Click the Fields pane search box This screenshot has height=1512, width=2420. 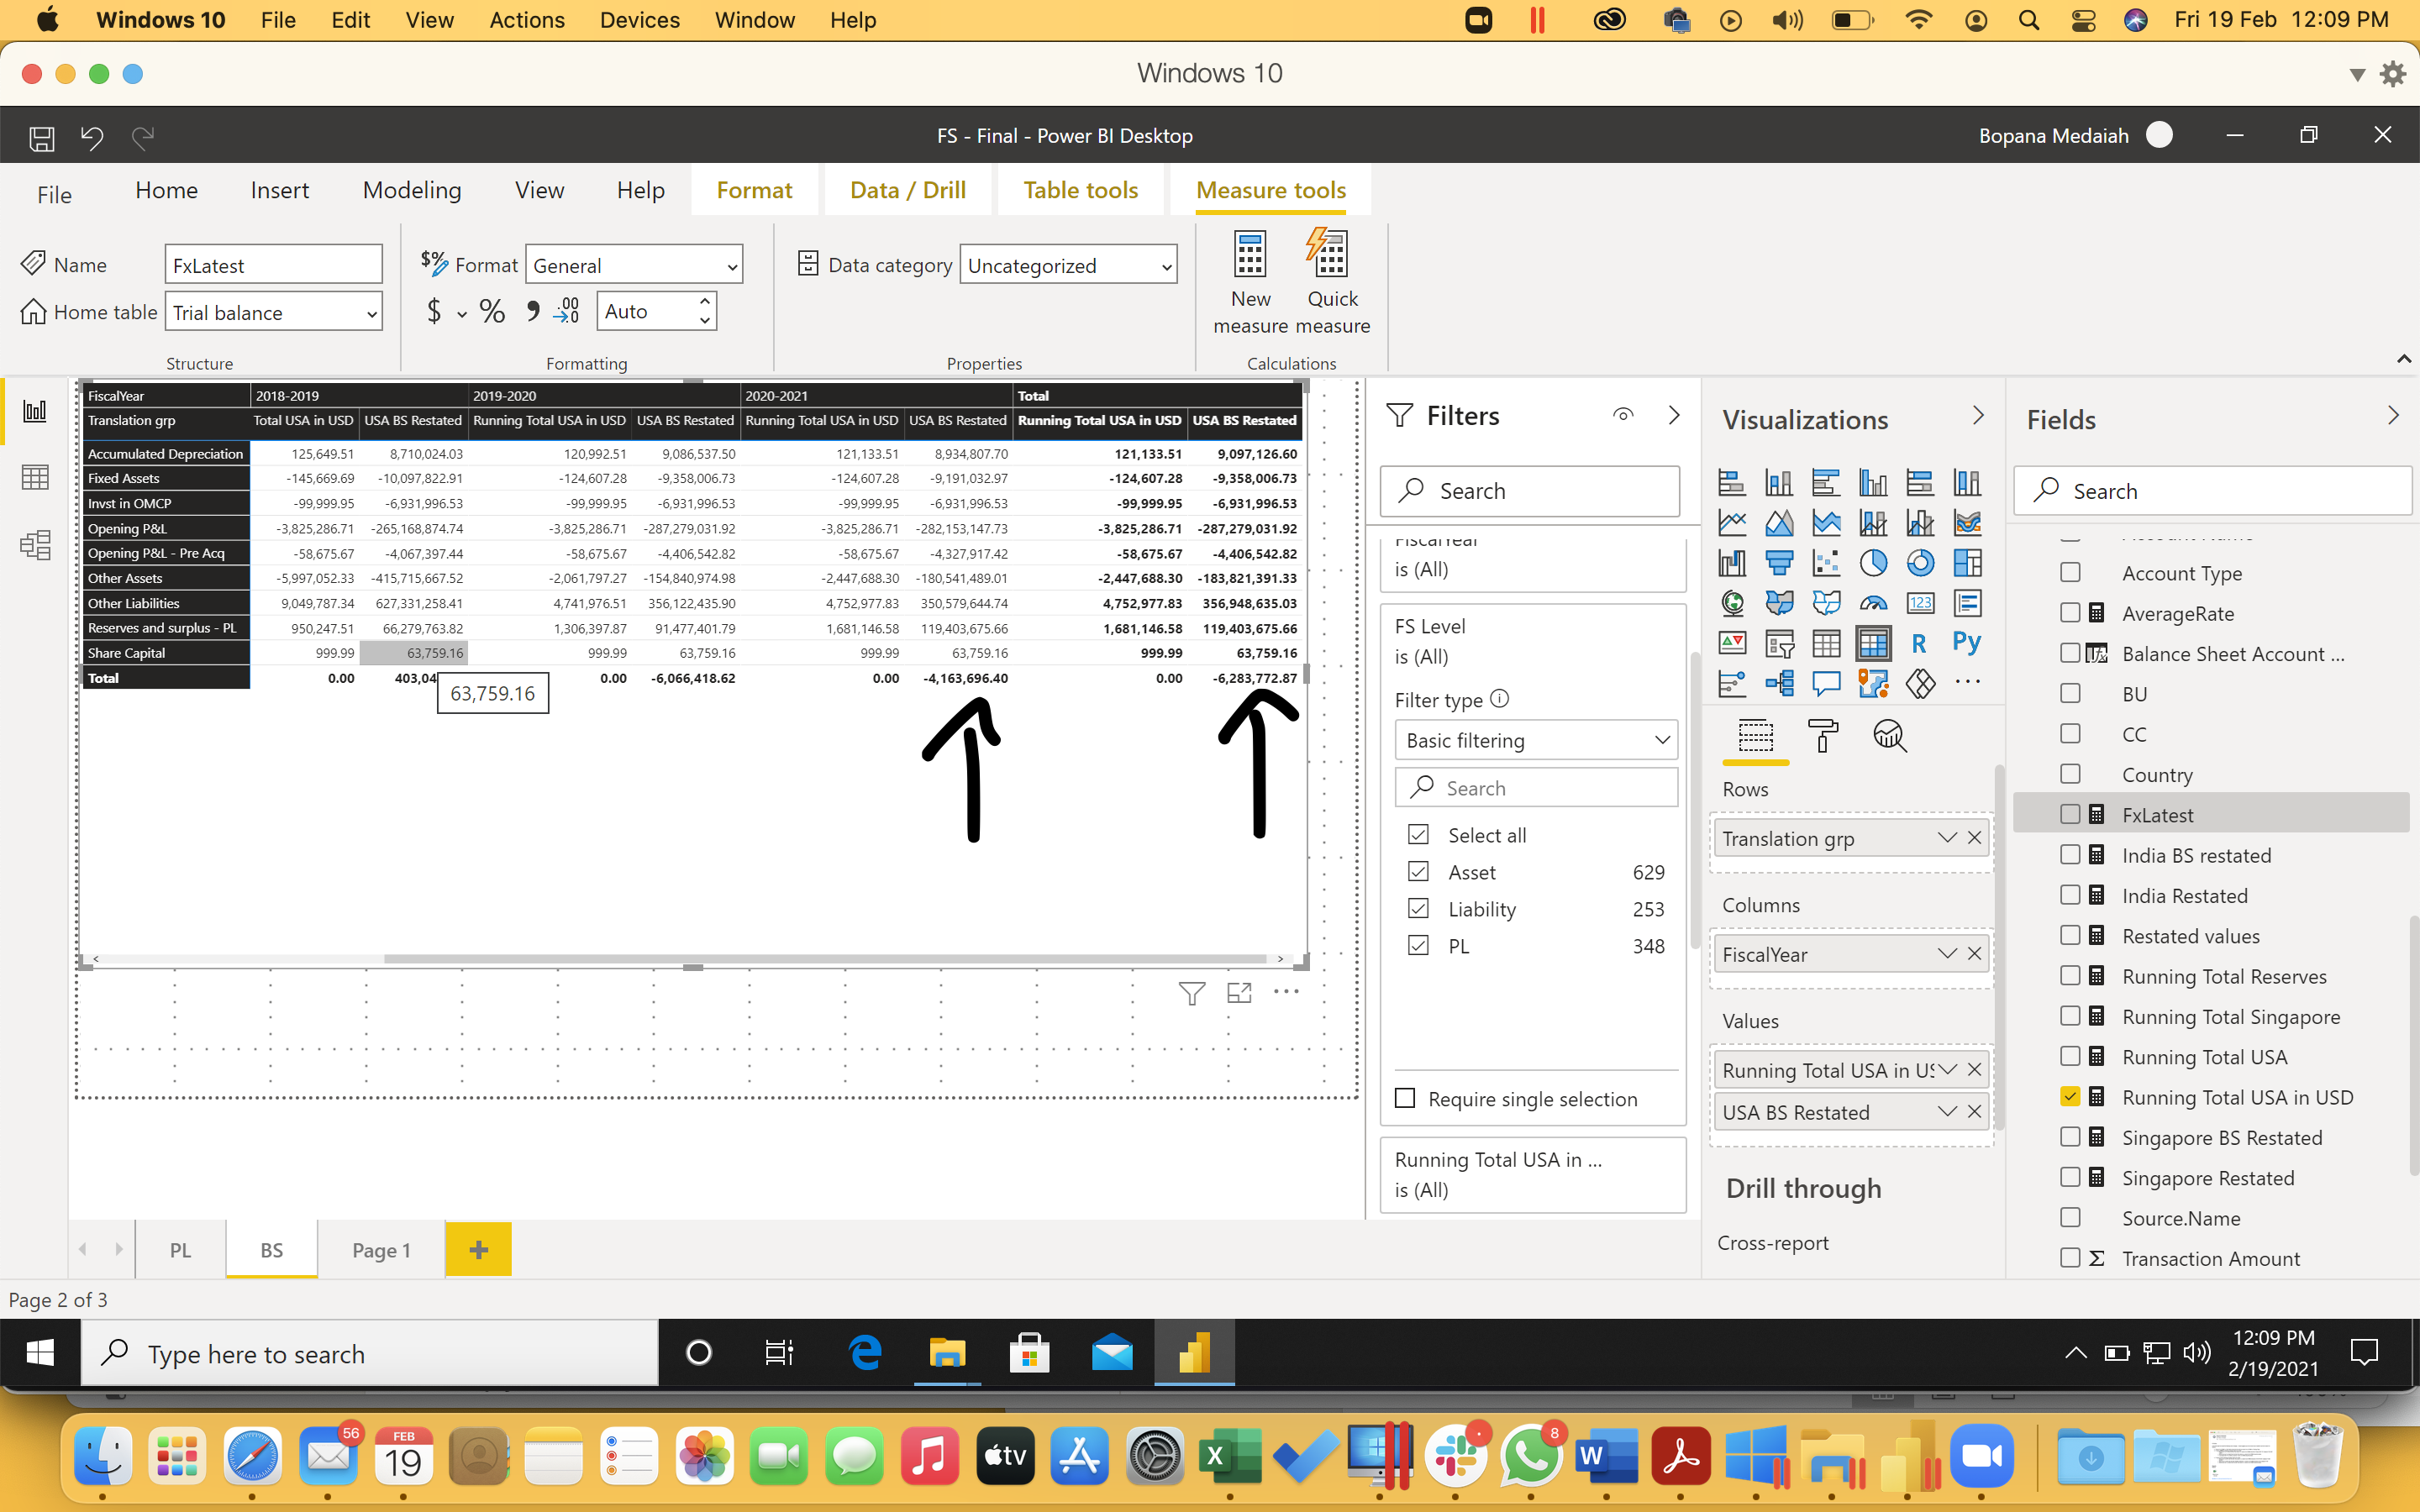click(2212, 491)
